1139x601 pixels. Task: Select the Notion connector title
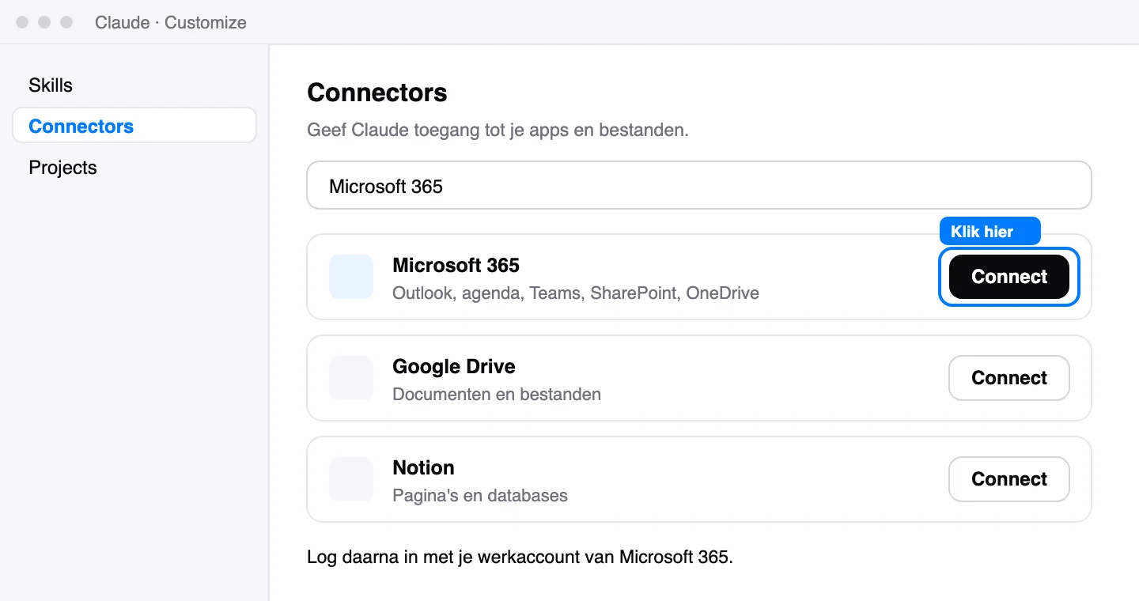point(423,468)
